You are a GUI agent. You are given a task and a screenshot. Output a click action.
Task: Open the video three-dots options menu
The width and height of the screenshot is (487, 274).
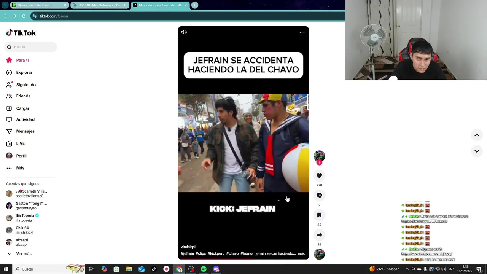(302, 32)
